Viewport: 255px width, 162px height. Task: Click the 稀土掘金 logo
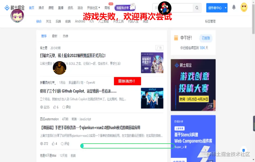click(14, 8)
